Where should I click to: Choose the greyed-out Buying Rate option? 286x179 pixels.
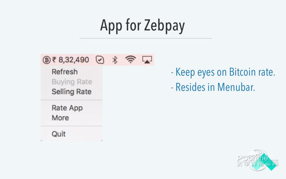(x=71, y=82)
